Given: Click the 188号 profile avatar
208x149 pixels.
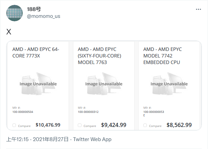Looking at the screenshot, I should 15,13.
